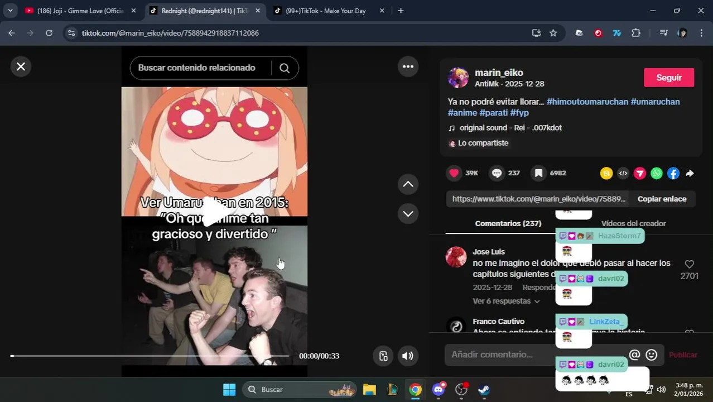Expand Ver 6 respuestas replies
Viewport: 713px width, 402px height.
point(507,301)
